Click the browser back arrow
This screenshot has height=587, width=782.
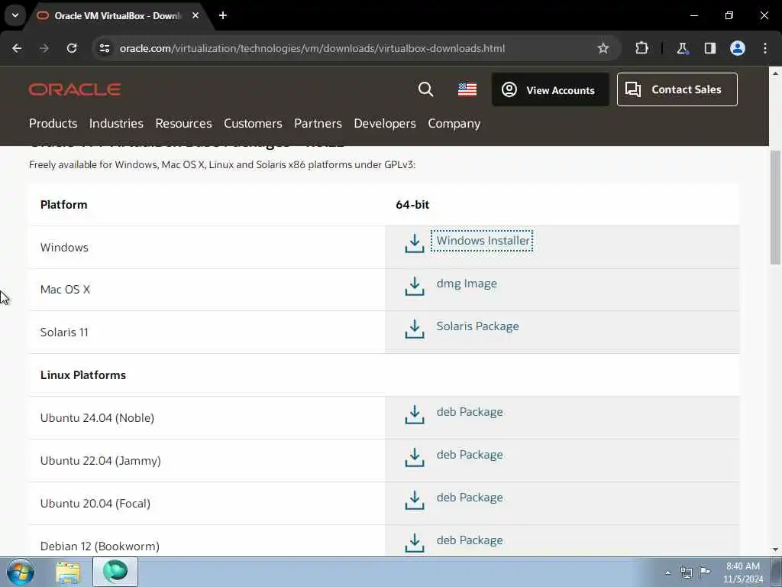point(17,48)
